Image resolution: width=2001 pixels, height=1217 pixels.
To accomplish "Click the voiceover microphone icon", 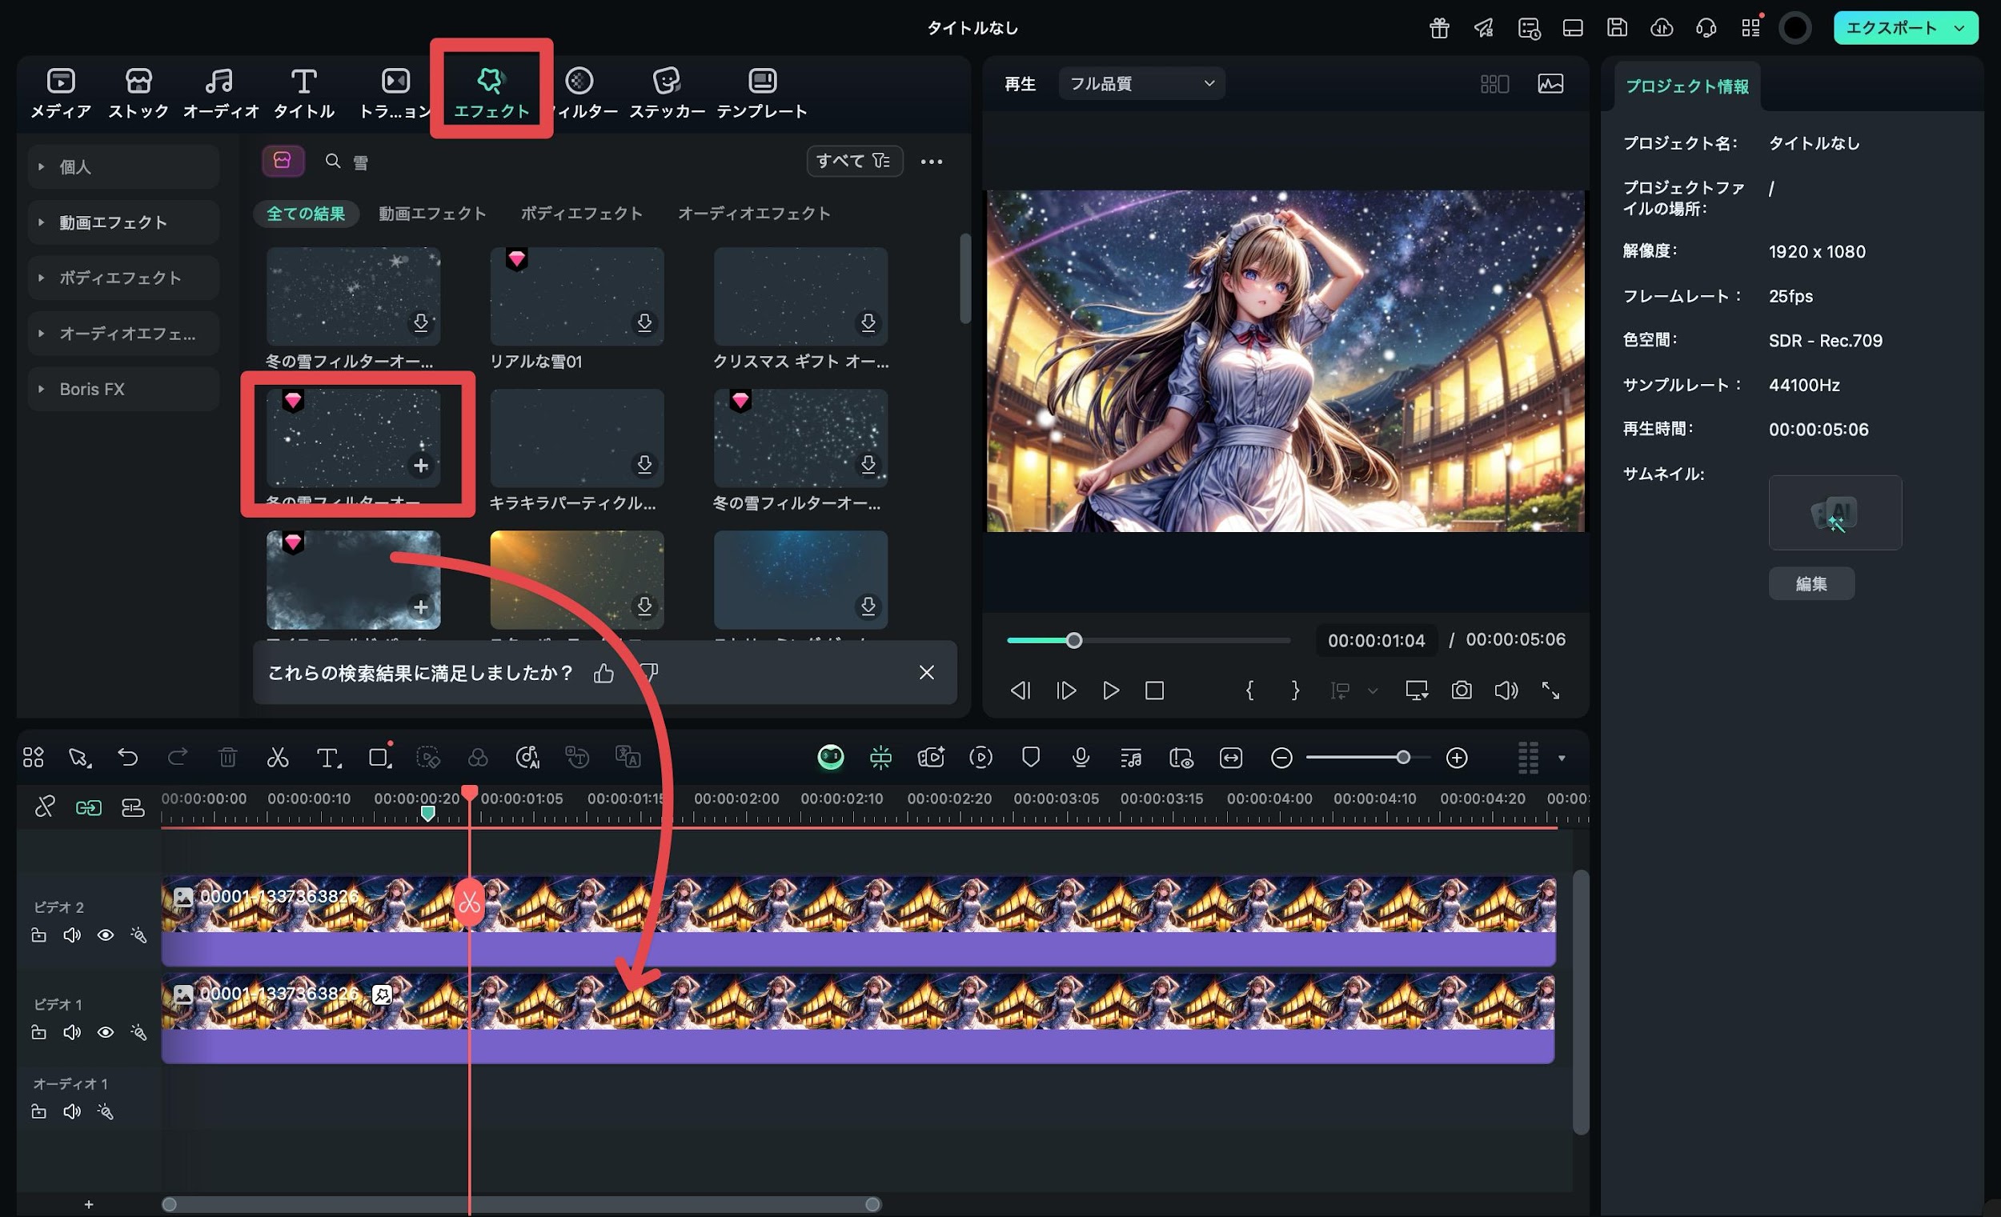I will coord(1080,758).
